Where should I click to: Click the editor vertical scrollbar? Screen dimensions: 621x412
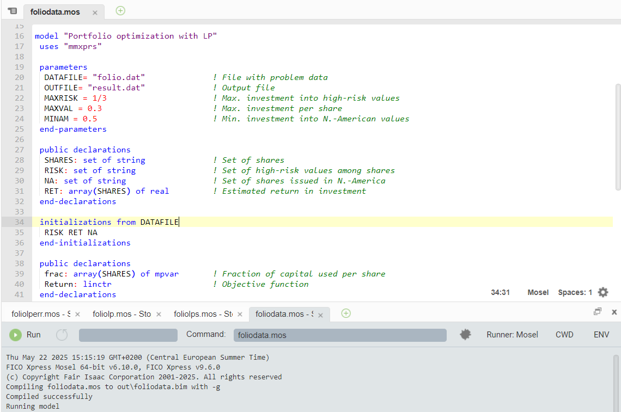(617, 136)
